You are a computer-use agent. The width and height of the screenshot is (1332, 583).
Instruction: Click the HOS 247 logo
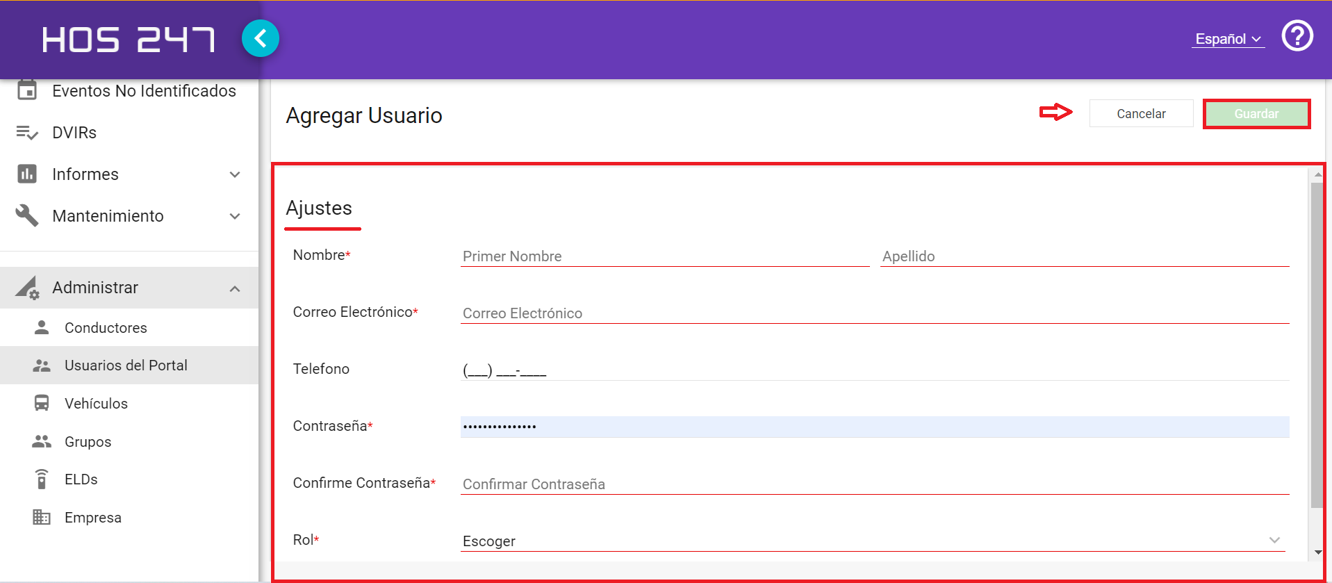129,40
